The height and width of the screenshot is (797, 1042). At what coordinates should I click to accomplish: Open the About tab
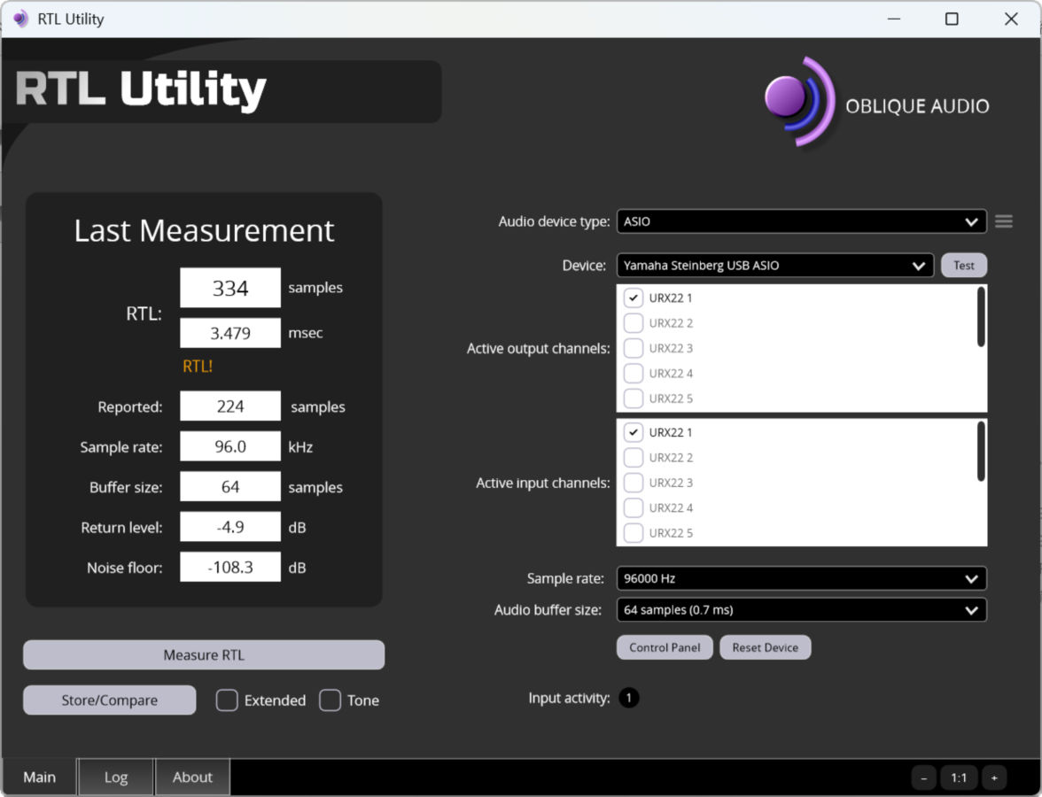[x=193, y=778]
